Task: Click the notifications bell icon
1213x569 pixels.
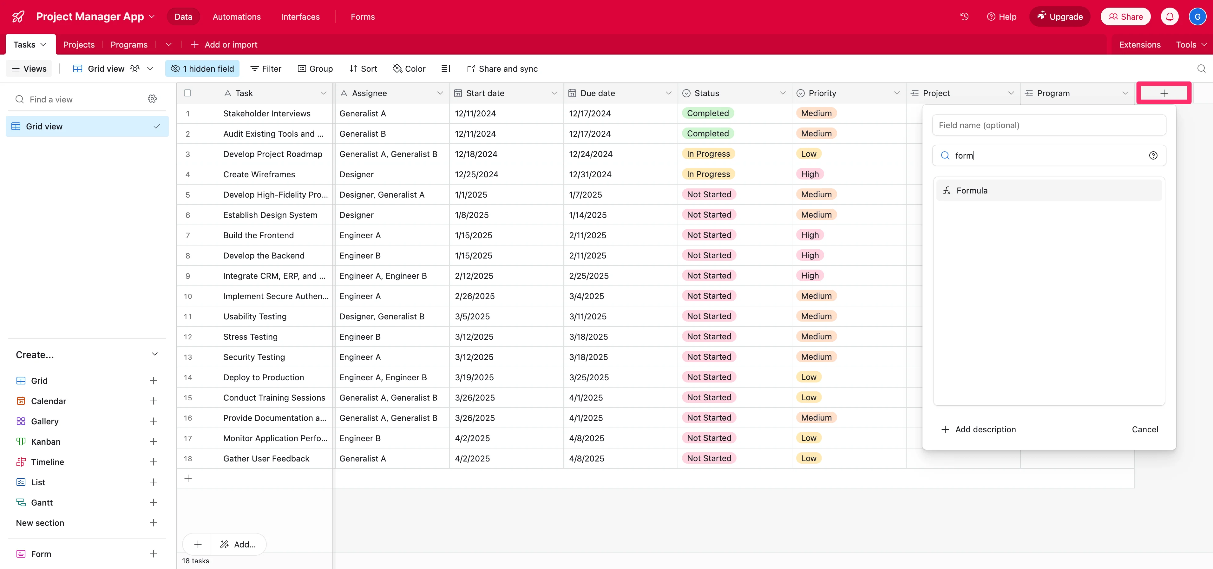Action: pos(1169,16)
